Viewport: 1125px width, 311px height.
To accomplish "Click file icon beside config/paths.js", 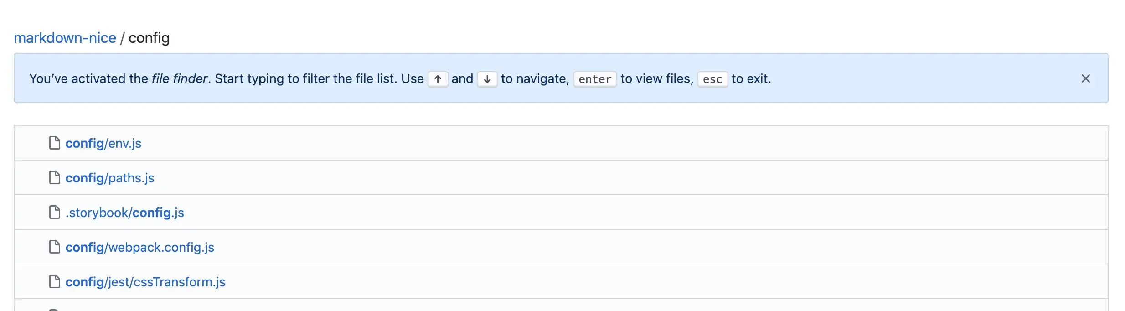I will pyautogui.click(x=55, y=177).
